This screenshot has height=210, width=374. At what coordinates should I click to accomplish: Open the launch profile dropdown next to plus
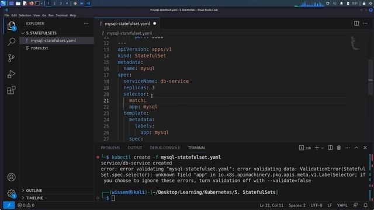(x=322, y=148)
